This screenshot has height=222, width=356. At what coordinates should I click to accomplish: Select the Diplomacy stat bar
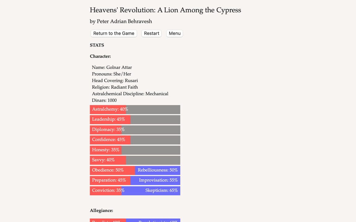coord(108,129)
